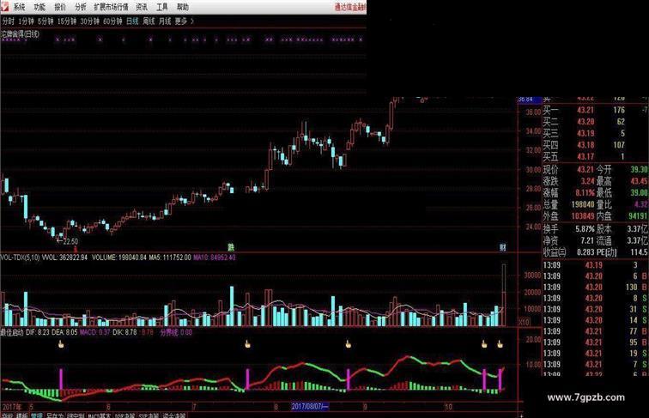Click the 现价 43.21 value

tap(585, 170)
